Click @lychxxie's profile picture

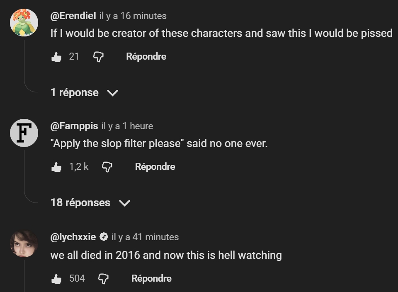(x=24, y=244)
